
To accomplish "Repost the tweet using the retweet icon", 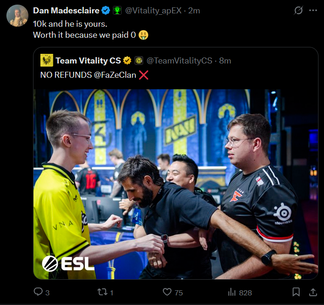I will tap(102, 292).
